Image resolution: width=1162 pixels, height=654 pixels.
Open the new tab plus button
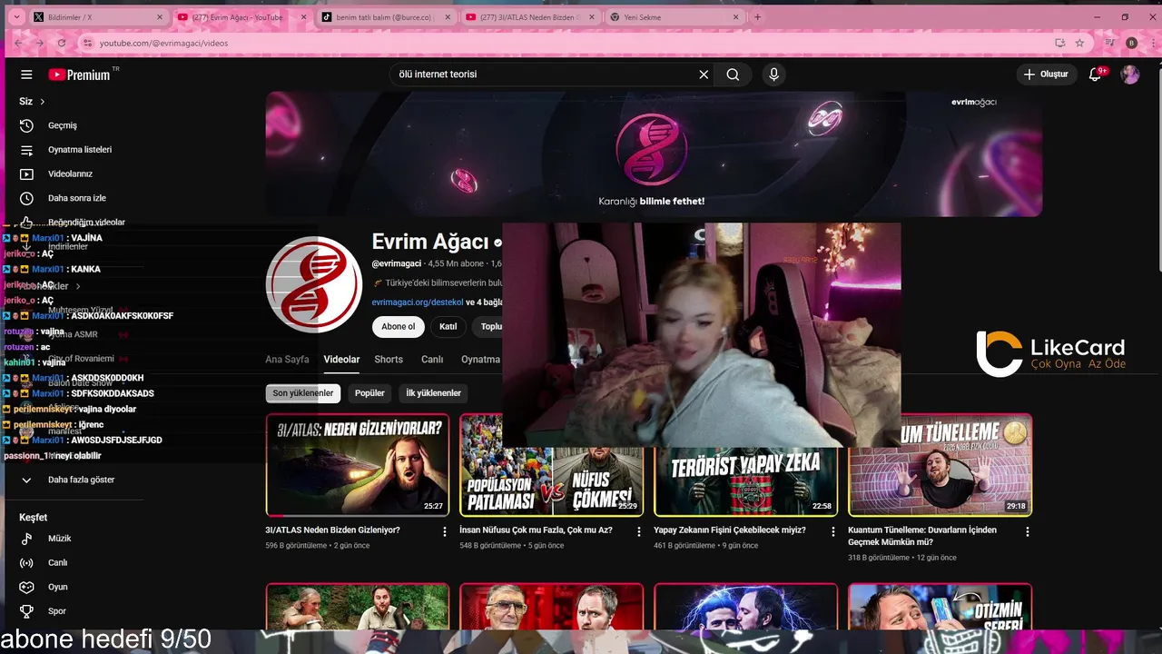point(757,17)
